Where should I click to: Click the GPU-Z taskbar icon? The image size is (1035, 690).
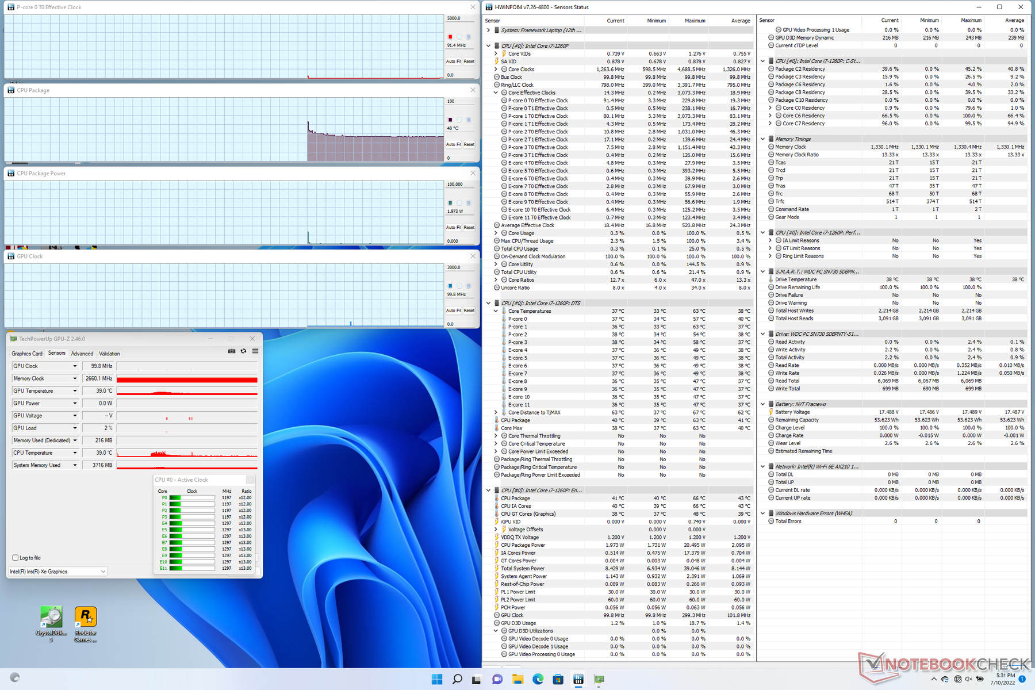(x=599, y=679)
